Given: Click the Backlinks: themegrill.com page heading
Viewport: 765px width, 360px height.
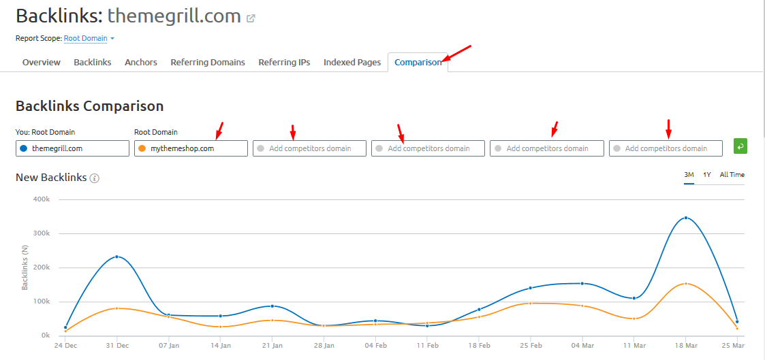Looking at the screenshot, I should point(128,16).
